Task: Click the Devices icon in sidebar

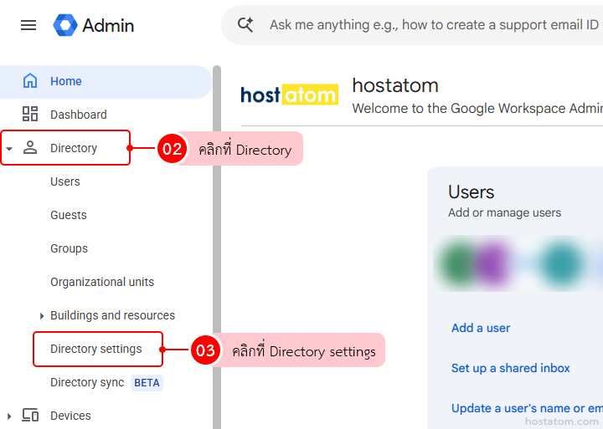Action: [30, 415]
